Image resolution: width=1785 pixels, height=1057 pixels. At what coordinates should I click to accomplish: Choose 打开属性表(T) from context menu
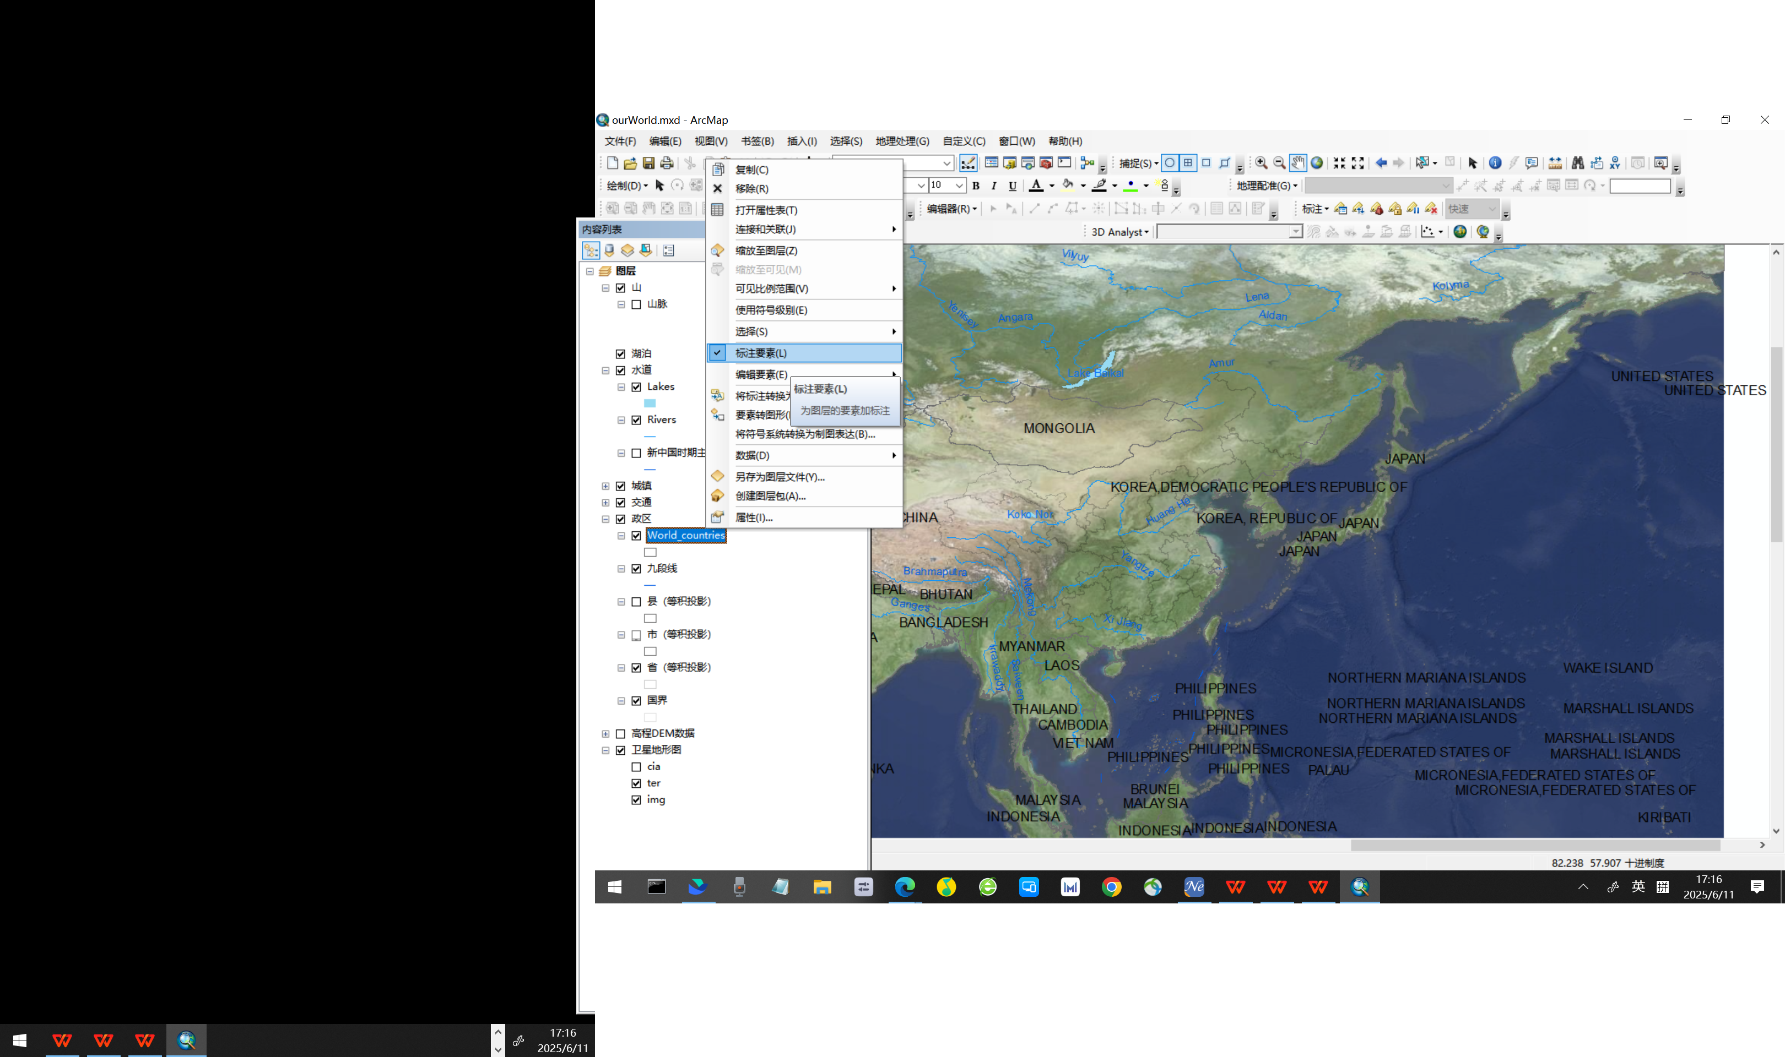(766, 210)
